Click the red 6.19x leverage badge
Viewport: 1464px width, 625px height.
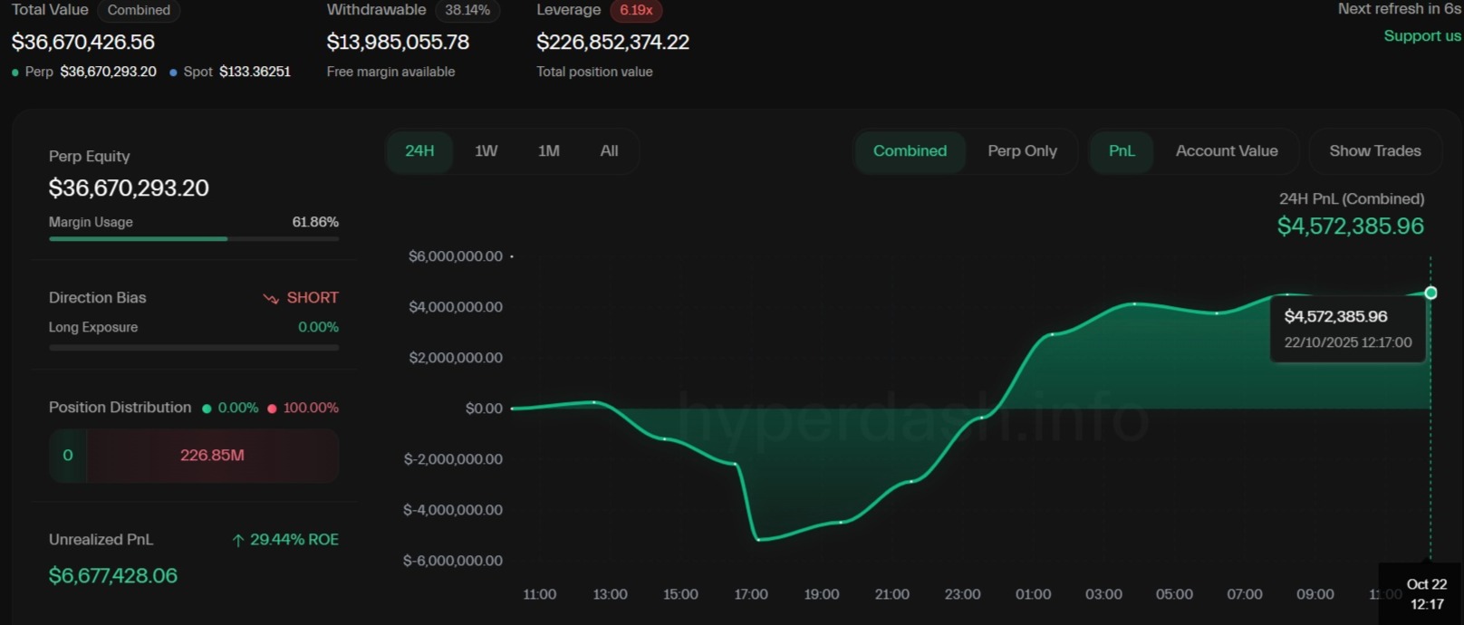pos(636,10)
